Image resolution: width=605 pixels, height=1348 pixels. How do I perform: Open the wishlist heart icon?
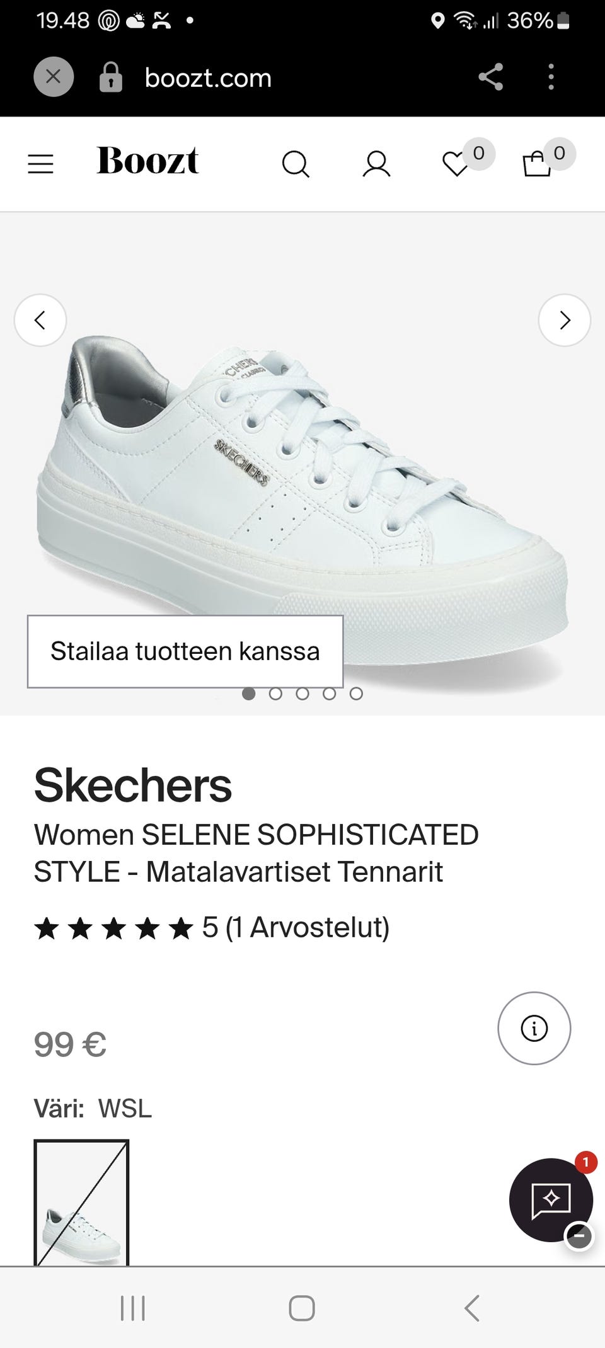pos(456,164)
